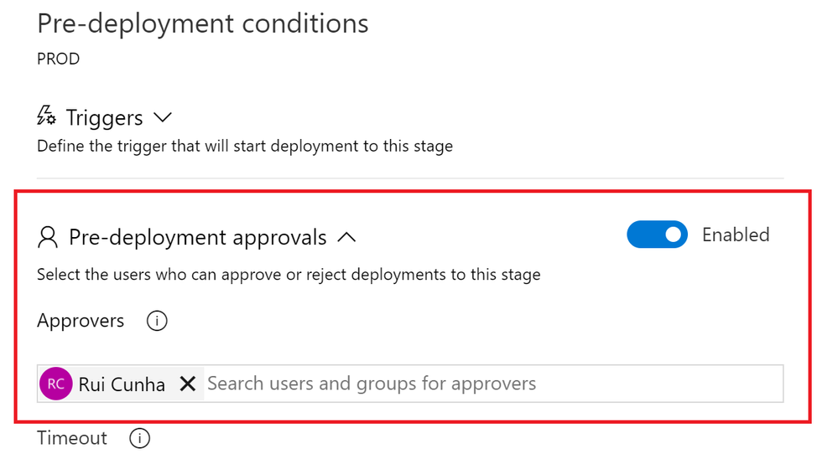The image size is (838, 459).
Task: Click the trigger definition description text
Action: click(244, 147)
